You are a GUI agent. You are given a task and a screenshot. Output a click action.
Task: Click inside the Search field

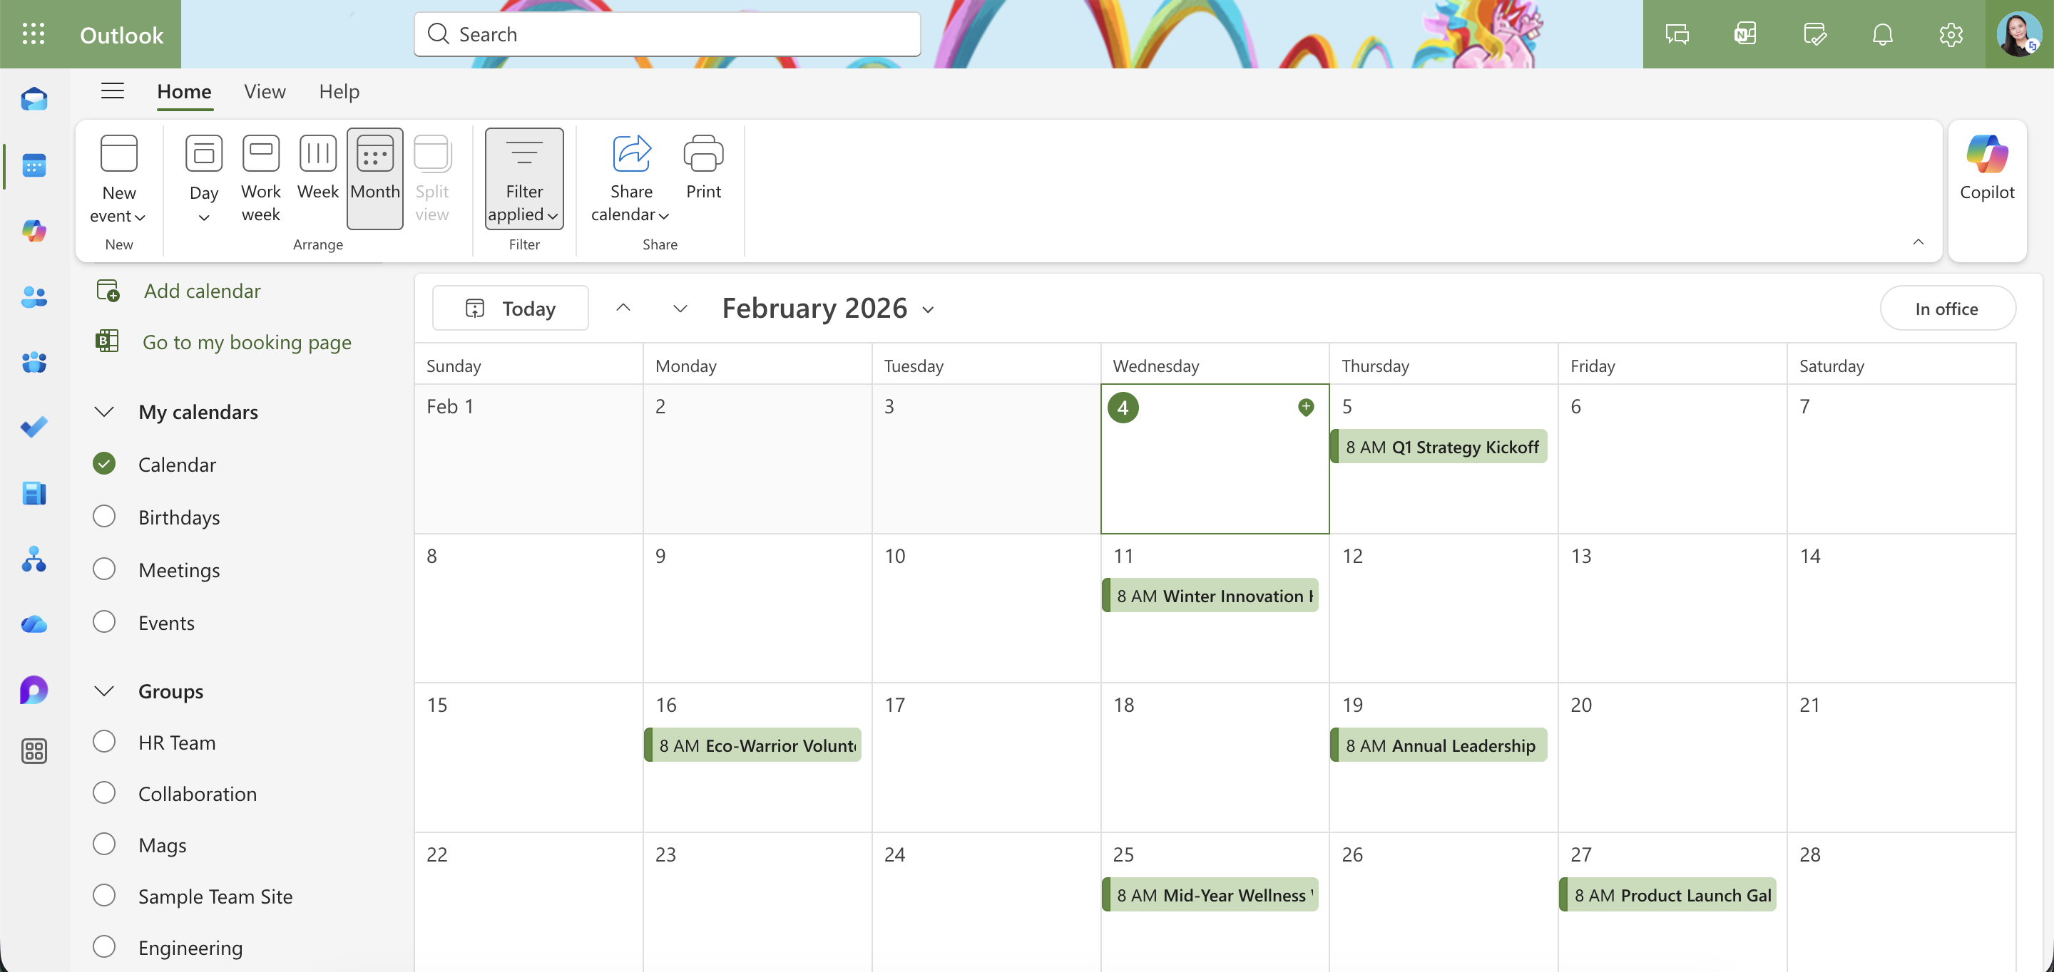click(x=667, y=33)
